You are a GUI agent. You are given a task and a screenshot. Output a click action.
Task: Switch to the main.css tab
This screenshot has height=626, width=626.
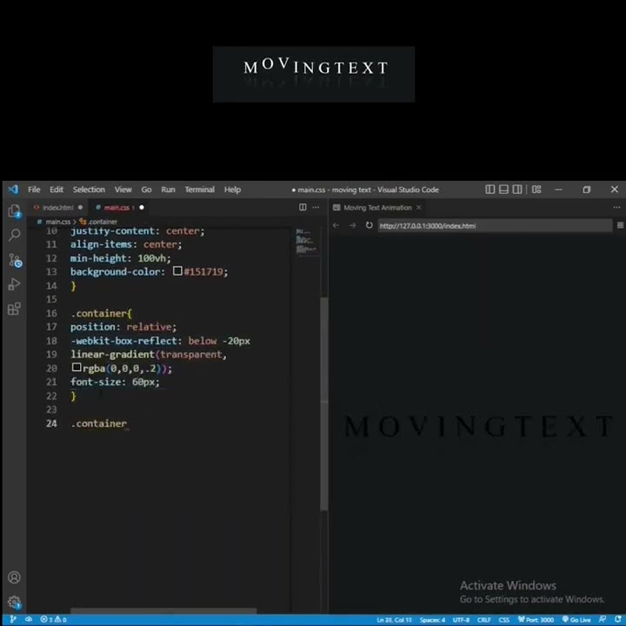click(117, 207)
